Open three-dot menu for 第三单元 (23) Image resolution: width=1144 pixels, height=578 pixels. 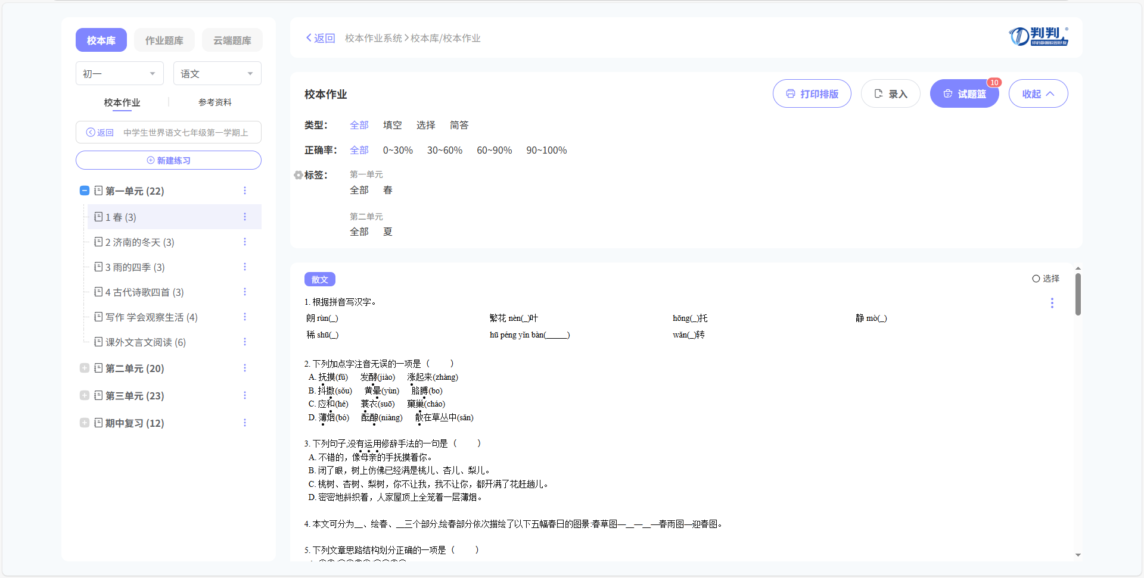pos(244,395)
